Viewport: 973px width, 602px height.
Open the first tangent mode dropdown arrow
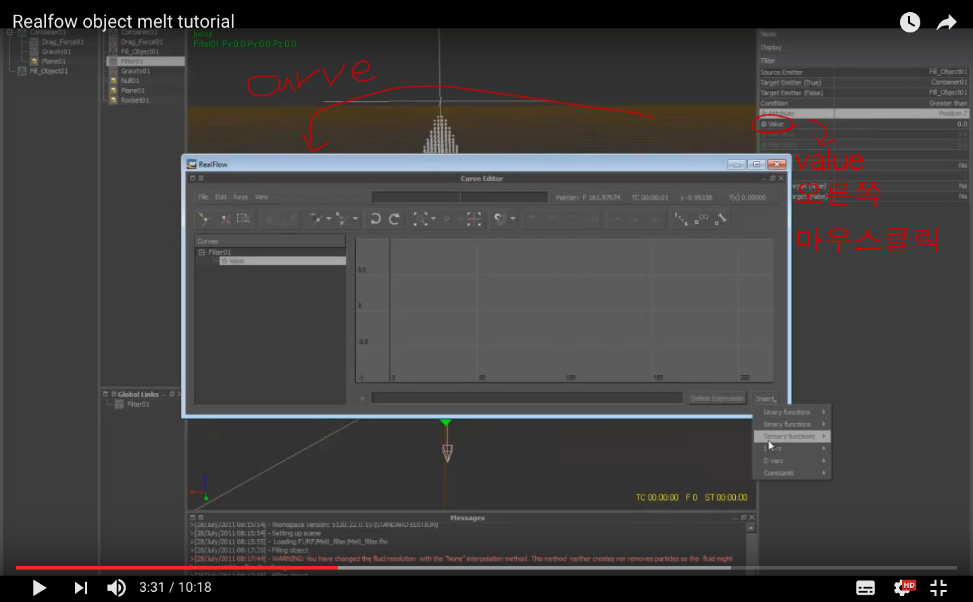tap(329, 219)
